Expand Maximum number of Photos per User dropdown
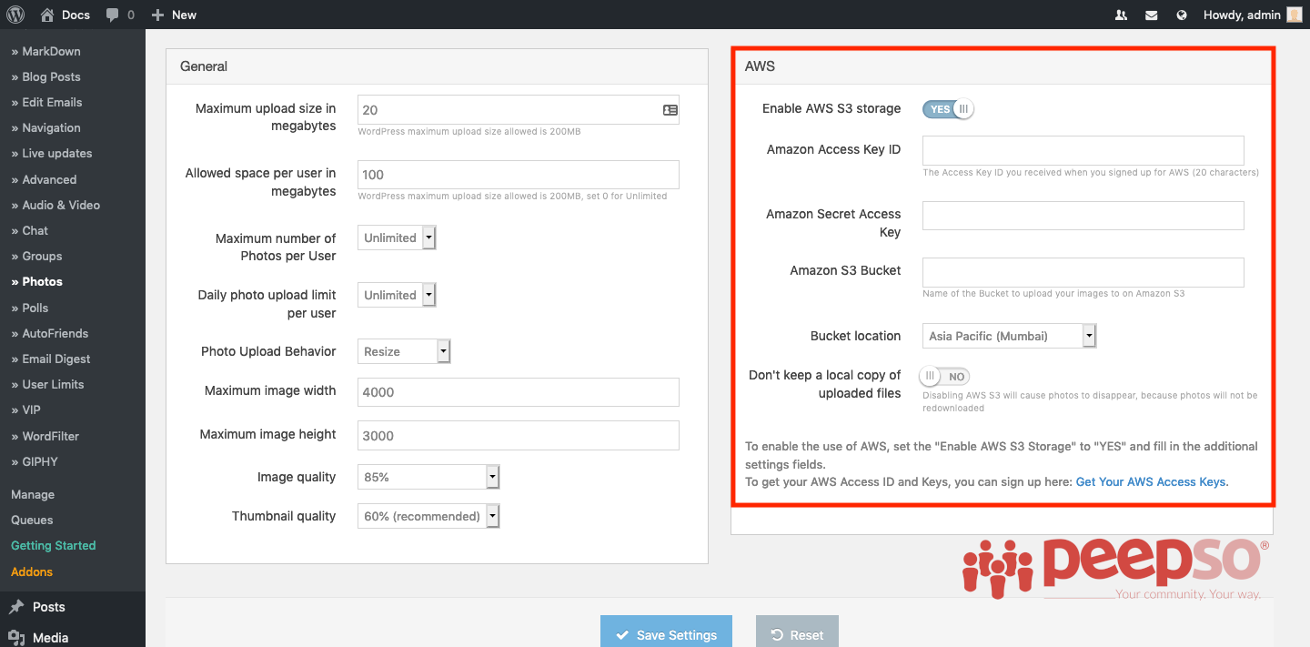This screenshot has height=647, width=1310. pos(397,238)
